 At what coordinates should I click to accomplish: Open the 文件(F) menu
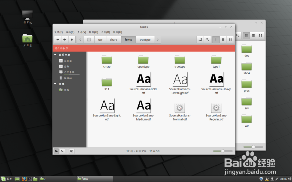point(58,32)
